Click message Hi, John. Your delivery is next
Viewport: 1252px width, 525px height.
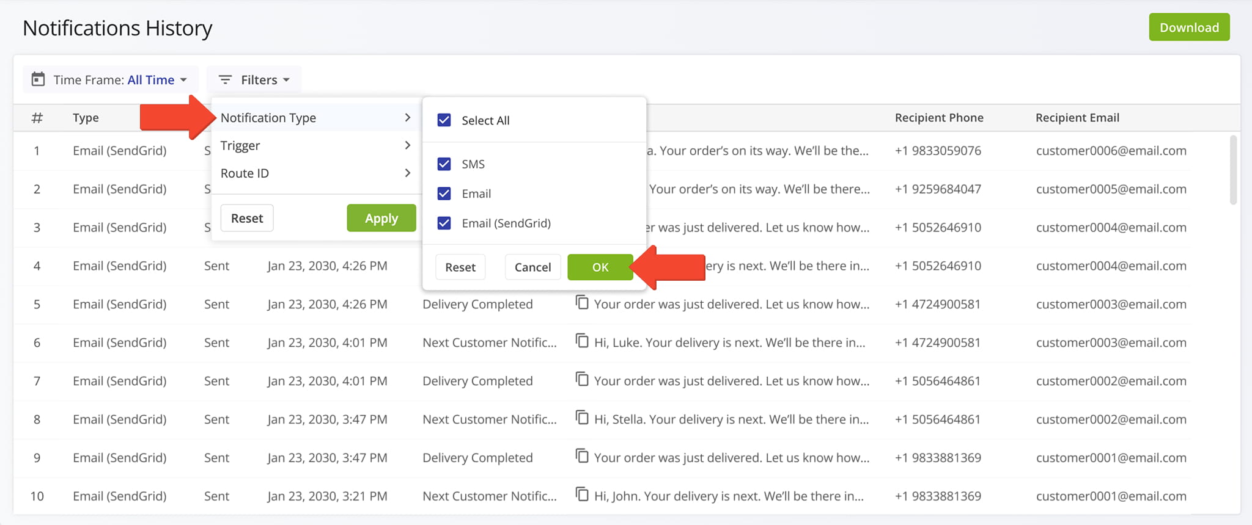pos(729,496)
